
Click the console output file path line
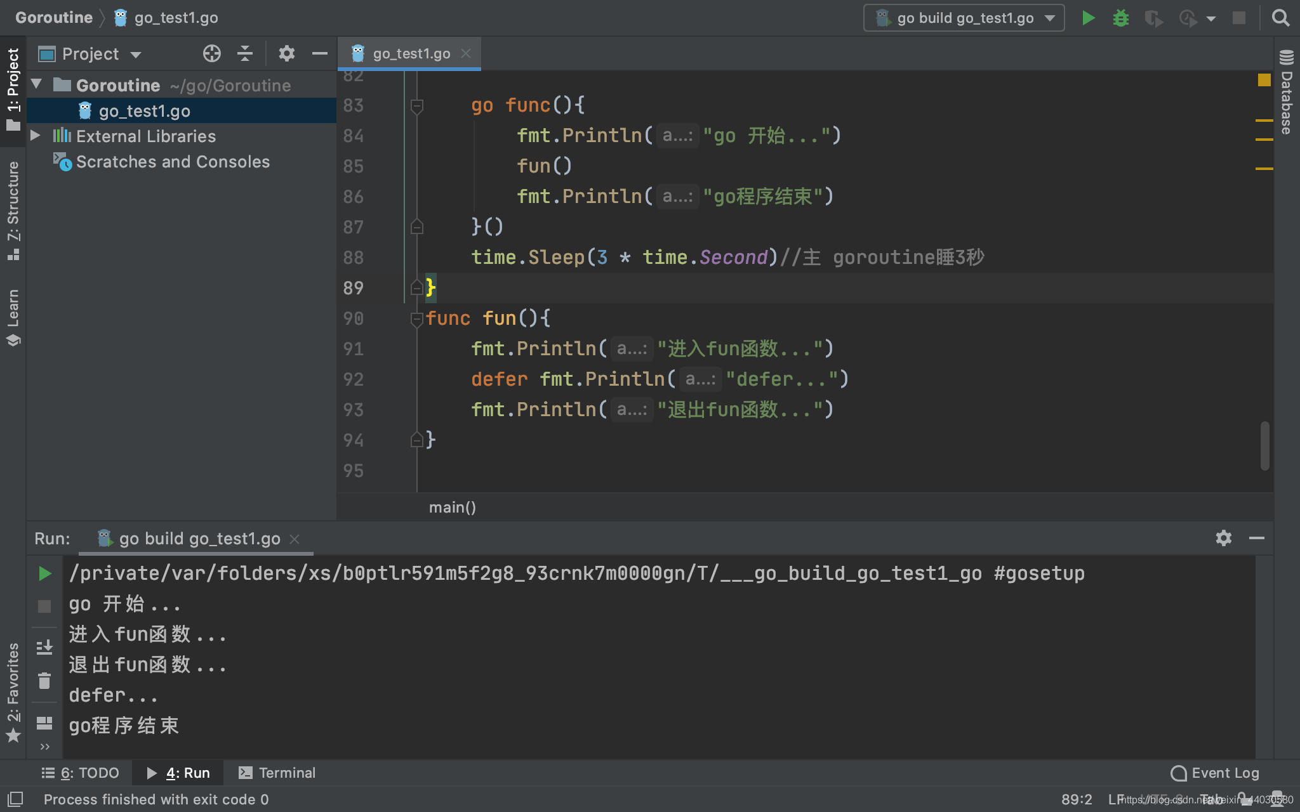pos(576,573)
